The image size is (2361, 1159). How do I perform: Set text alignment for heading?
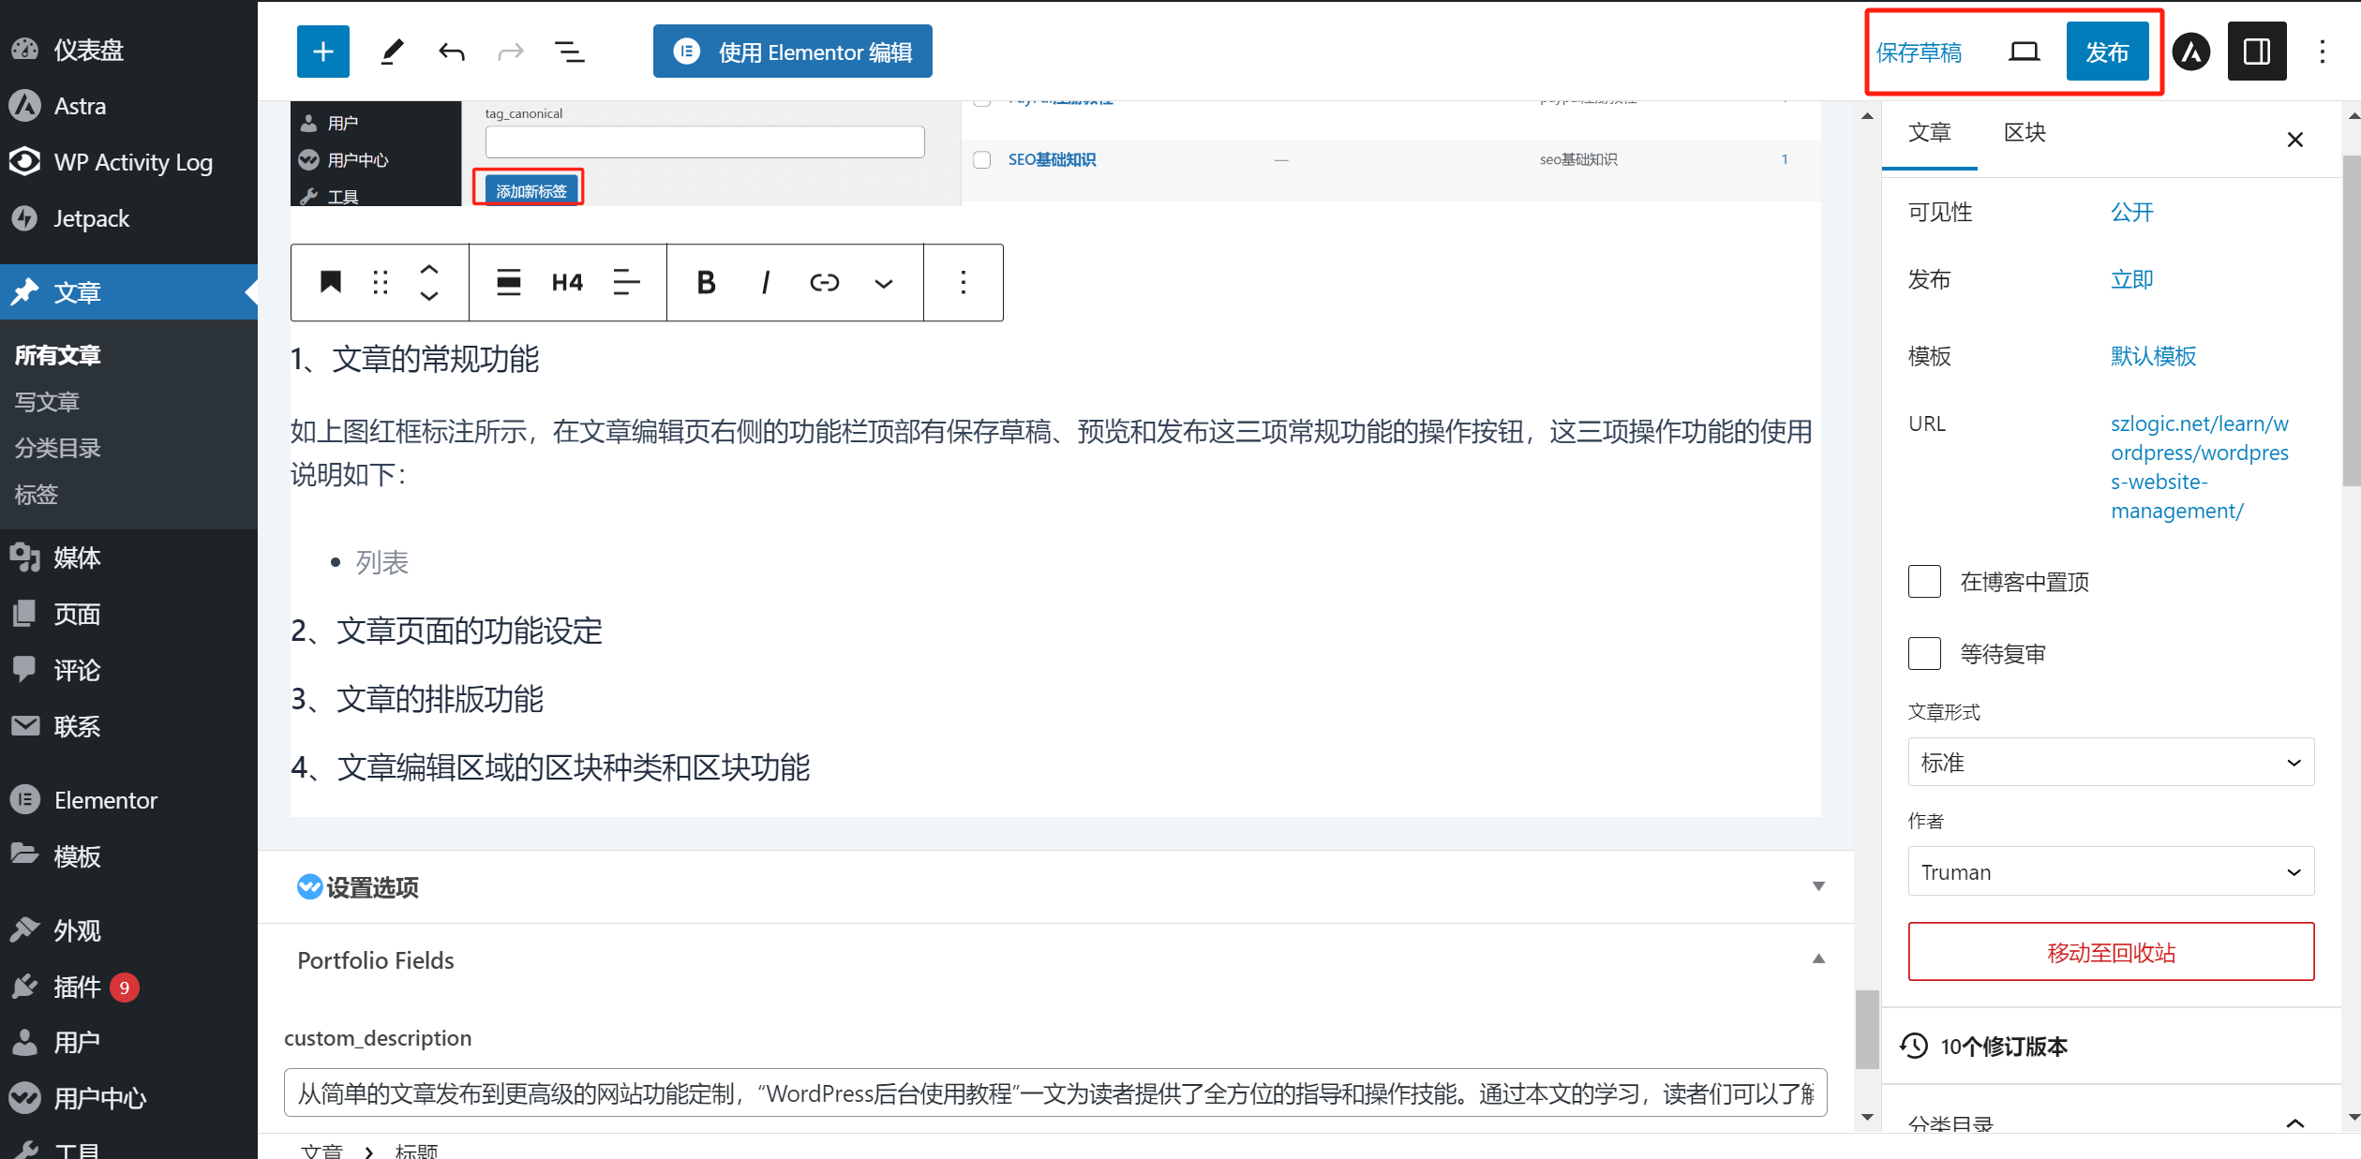click(x=626, y=282)
